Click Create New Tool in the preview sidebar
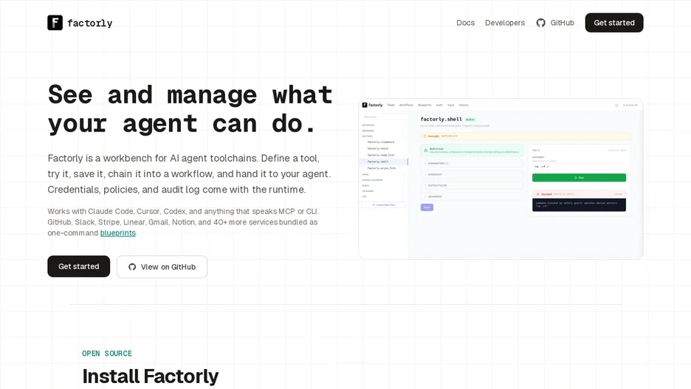Screen dimensions: 691x389 point(383,205)
